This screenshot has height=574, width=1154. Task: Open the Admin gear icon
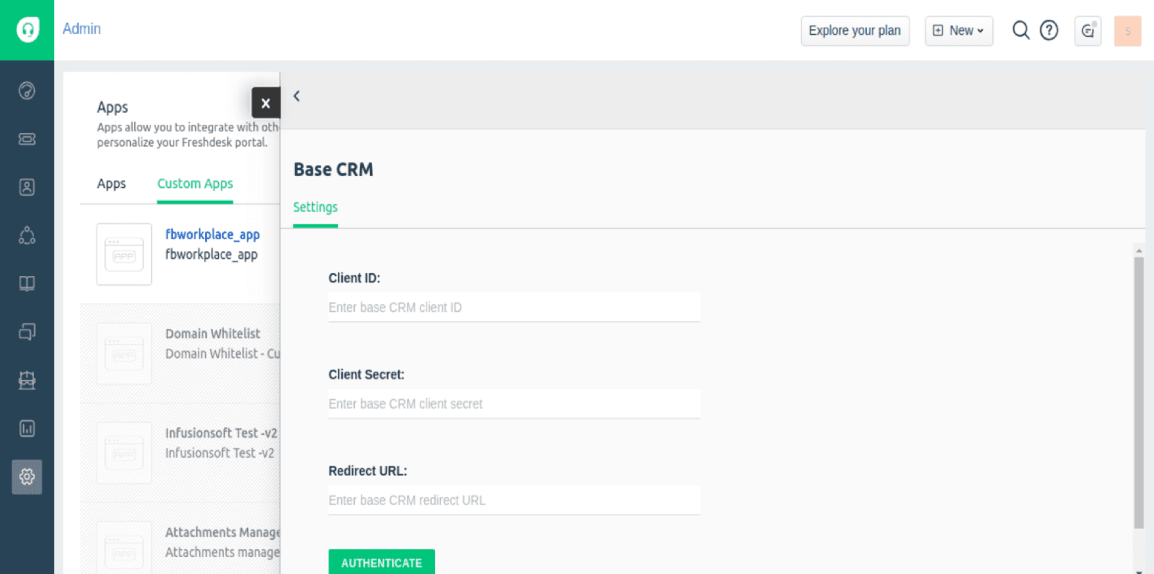tap(27, 477)
